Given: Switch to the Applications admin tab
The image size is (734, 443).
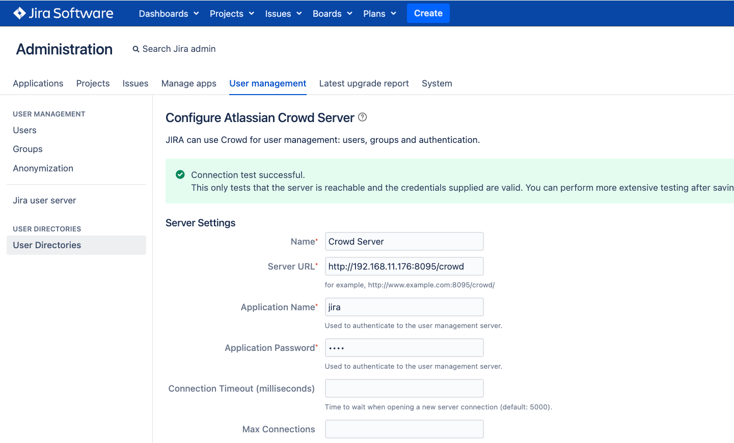Looking at the screenshot, I should [38, 83].
